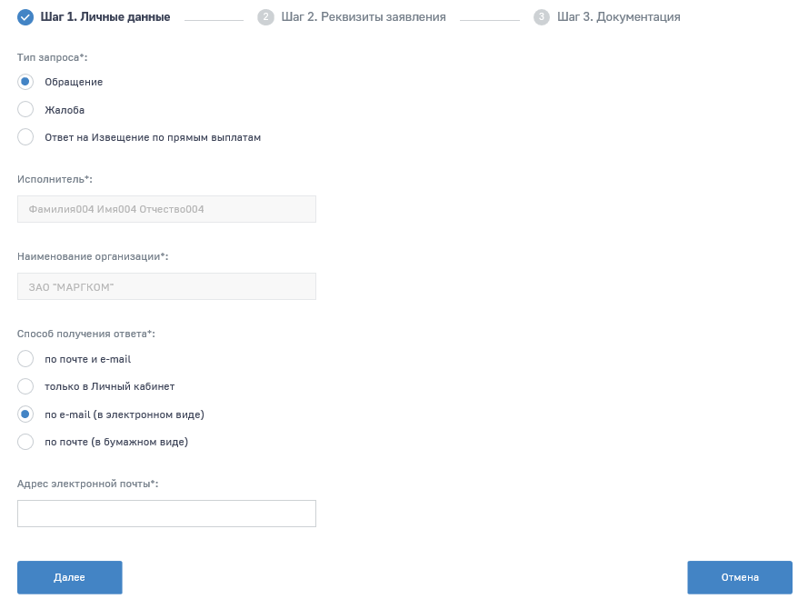Click the Step 1 checkmark icon
808x609 pixels.
point(25,16)
